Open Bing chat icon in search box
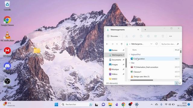193x108 pixels. (x=91, y=104)
